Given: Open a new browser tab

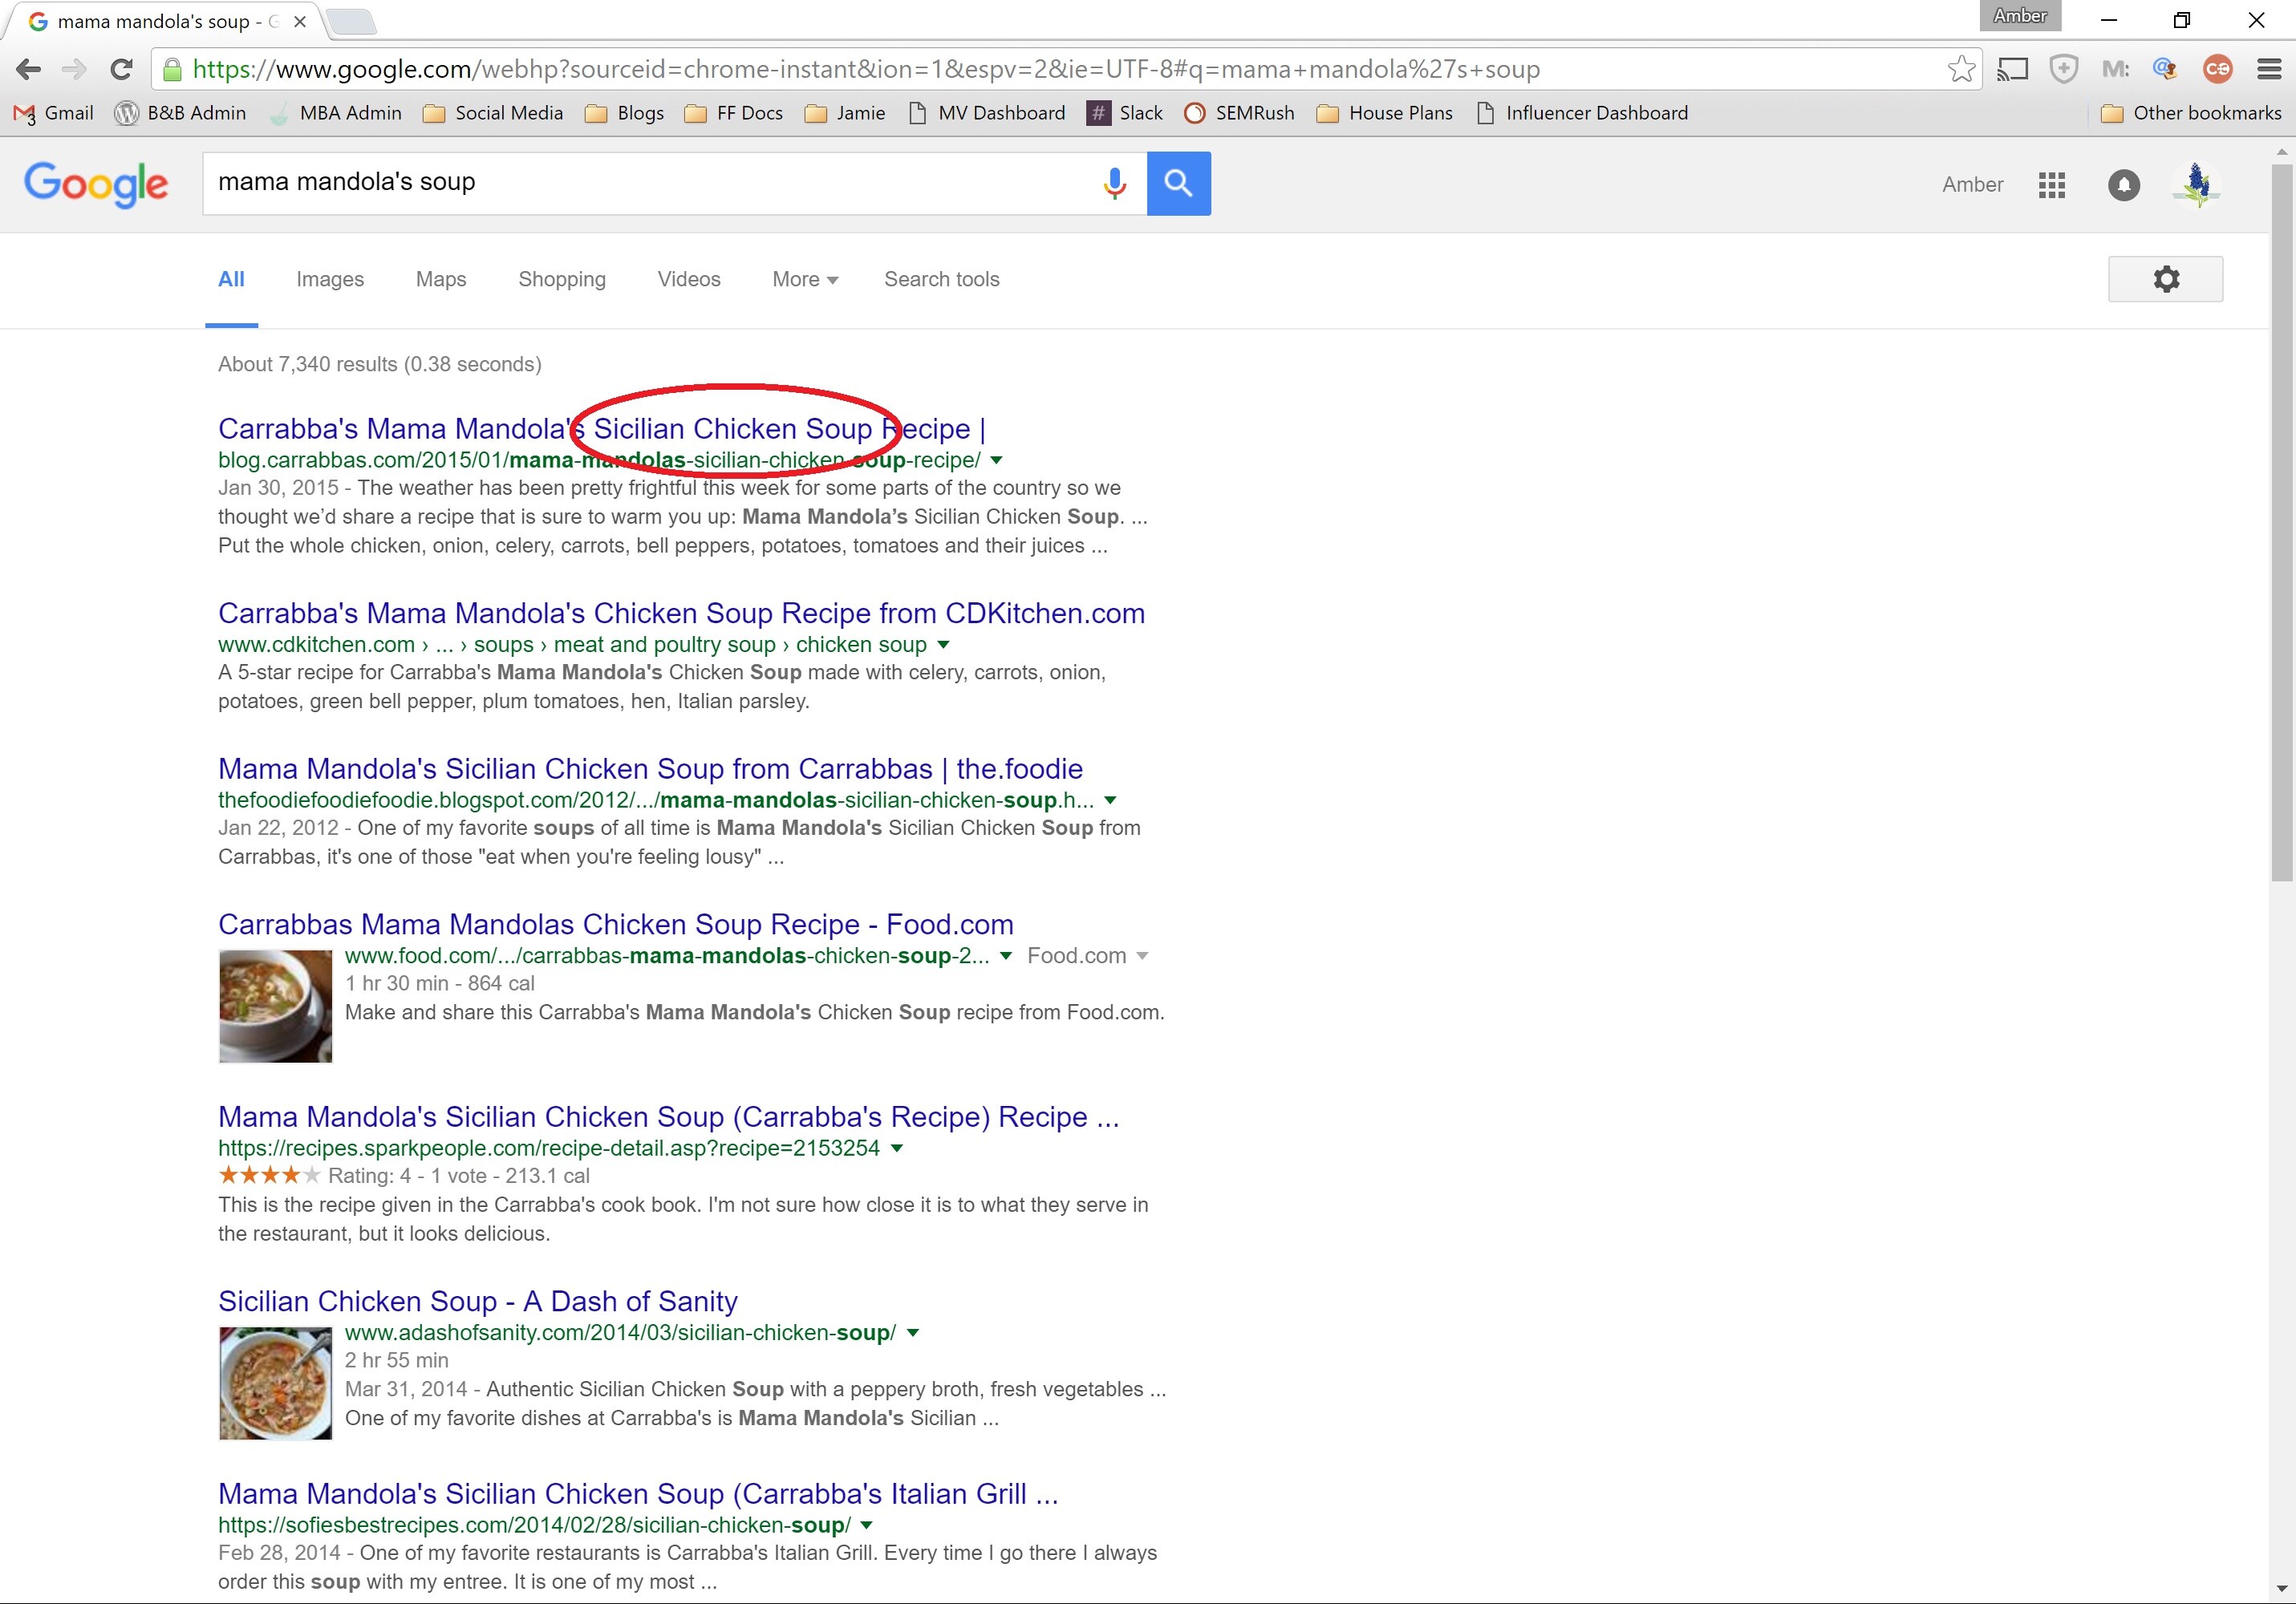Looking at the screenshot, I should click(x=352, y=21).
